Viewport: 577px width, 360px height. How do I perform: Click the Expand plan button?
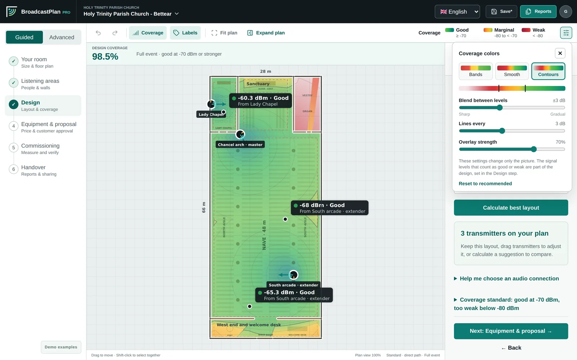(266, 33)
